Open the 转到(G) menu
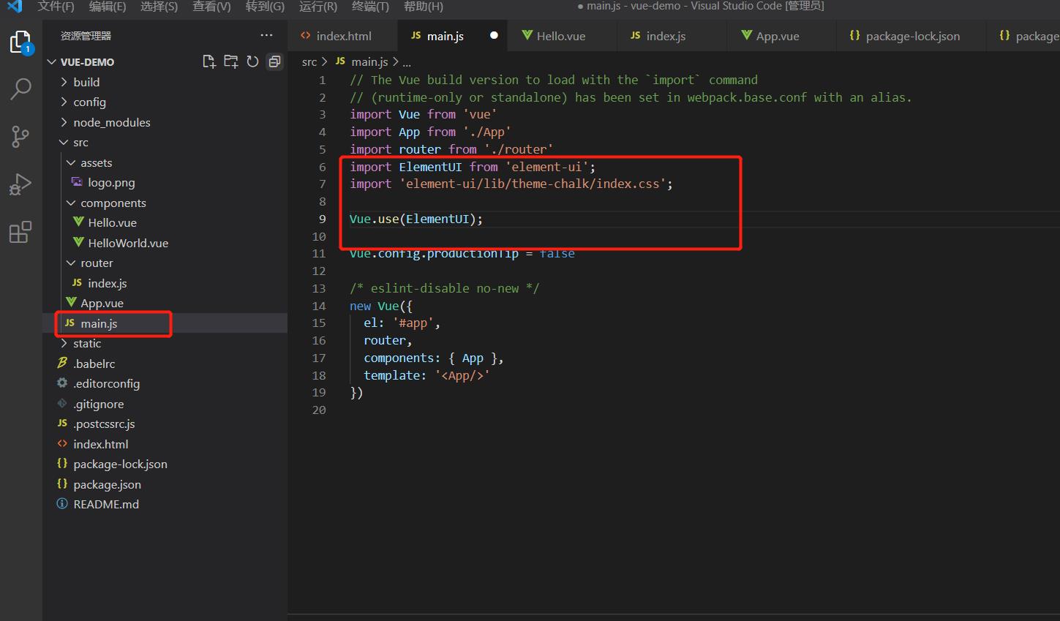The height and width of the screenshot is (621, 1060). pos(265,7)
